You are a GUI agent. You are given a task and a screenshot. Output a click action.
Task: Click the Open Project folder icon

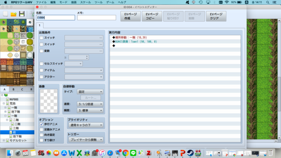14,14
